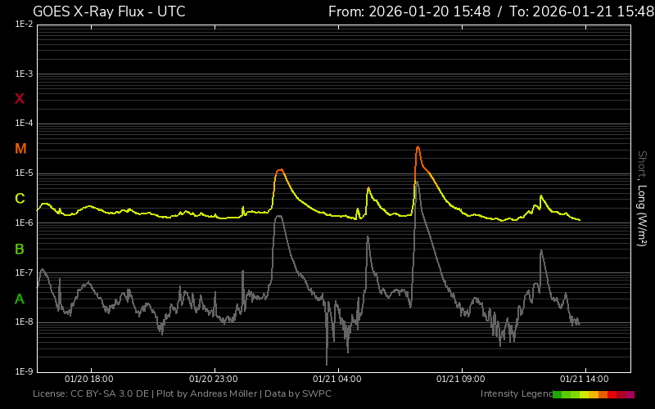Click the dark green swatch in the intensity legend
This screenshot has width=655, height=409.
(x=558, y=394)
